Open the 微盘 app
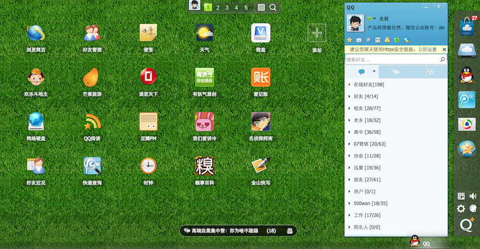 pyautogui.click(x=261, y=33)
